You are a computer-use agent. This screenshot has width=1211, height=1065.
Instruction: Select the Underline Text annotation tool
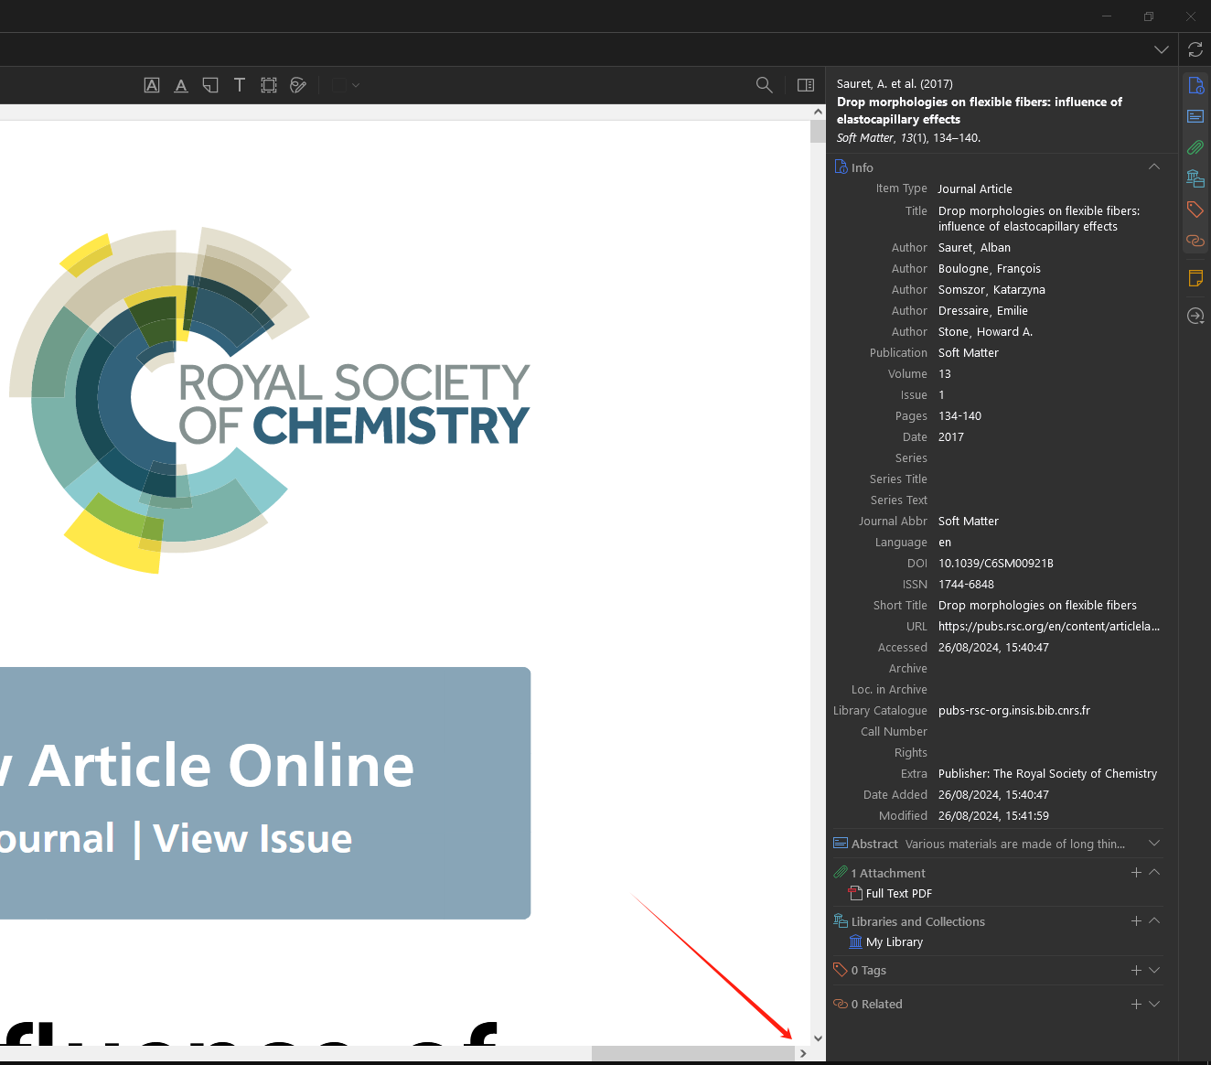coord(181,85)
